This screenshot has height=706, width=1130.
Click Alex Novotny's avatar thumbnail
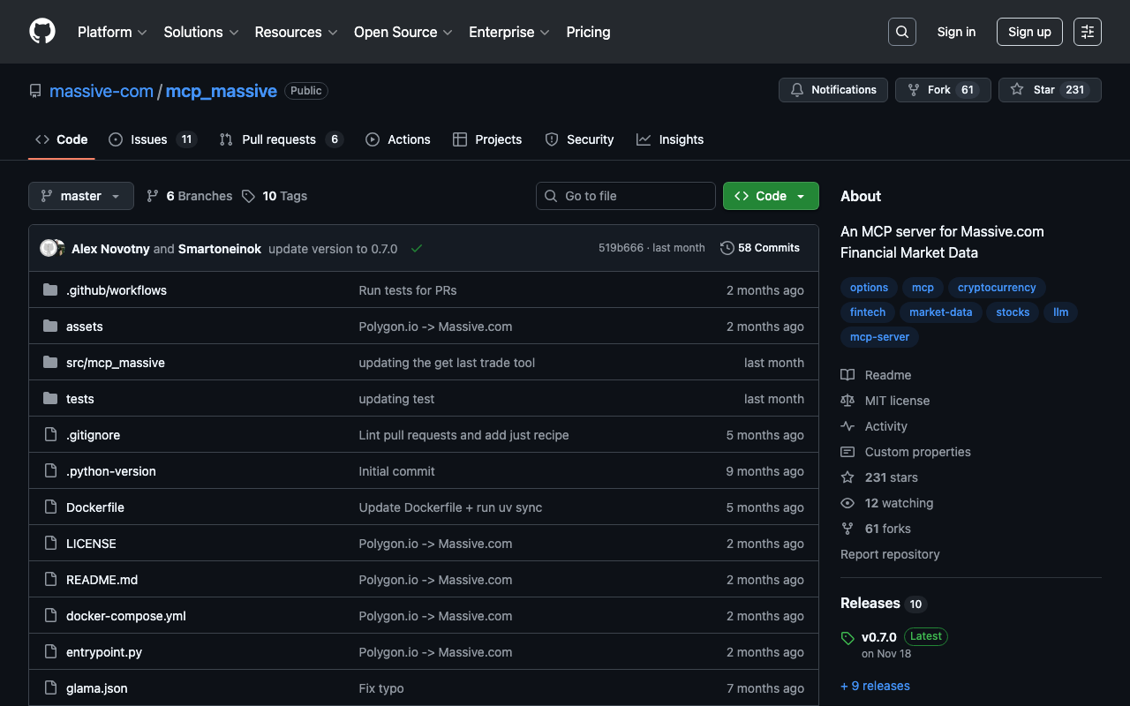pyautogui.click(x=49, y=248)
